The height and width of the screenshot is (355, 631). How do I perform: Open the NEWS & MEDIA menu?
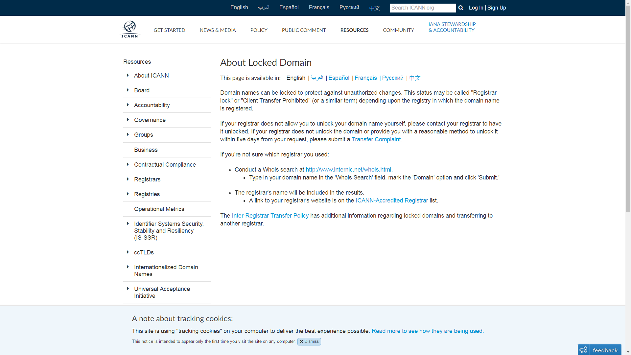tap(218, 30)
